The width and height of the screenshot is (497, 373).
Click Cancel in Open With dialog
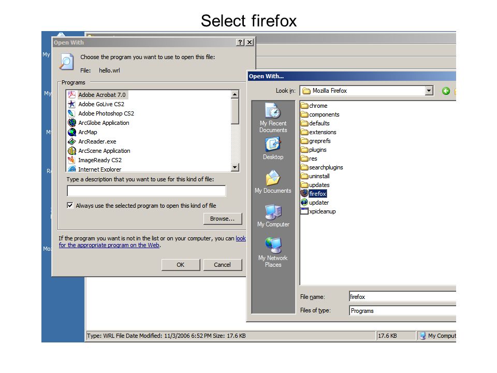click(x=223, y=265)
